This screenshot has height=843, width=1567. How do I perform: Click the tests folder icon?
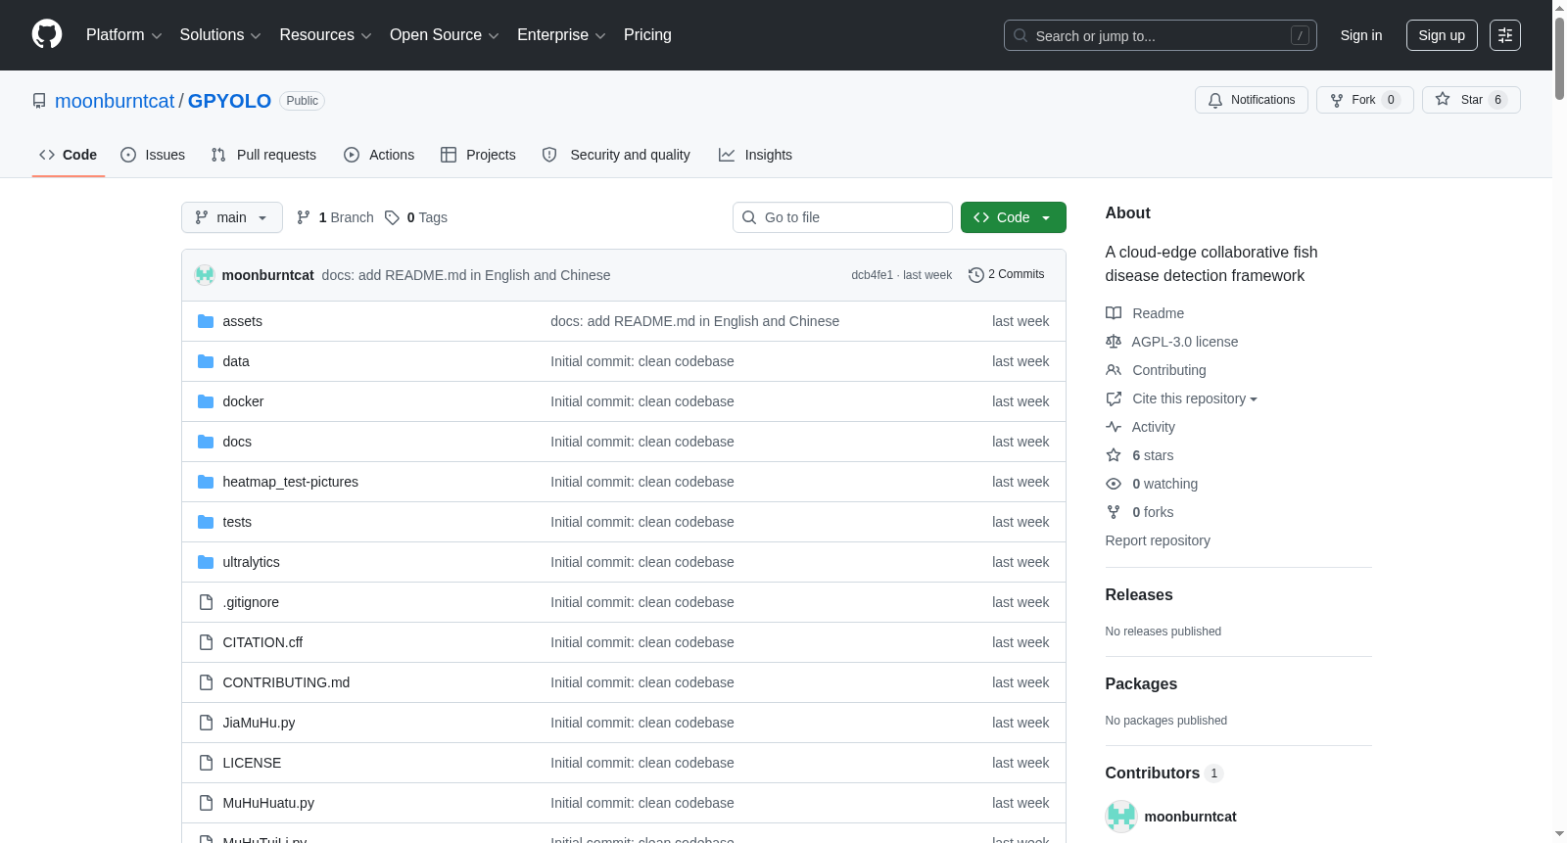point(206,522)
